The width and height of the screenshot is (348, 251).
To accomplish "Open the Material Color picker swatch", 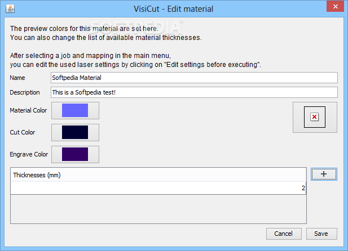I will (x=75, y=110).
